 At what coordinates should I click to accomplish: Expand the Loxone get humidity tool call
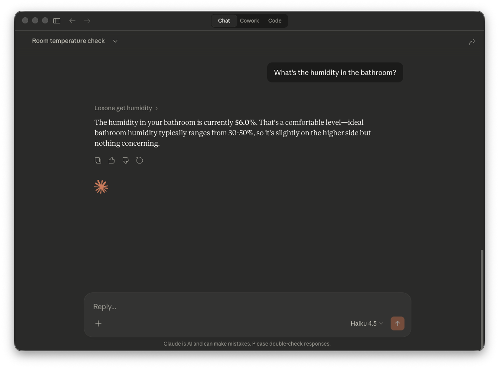[x=126, y=108]
